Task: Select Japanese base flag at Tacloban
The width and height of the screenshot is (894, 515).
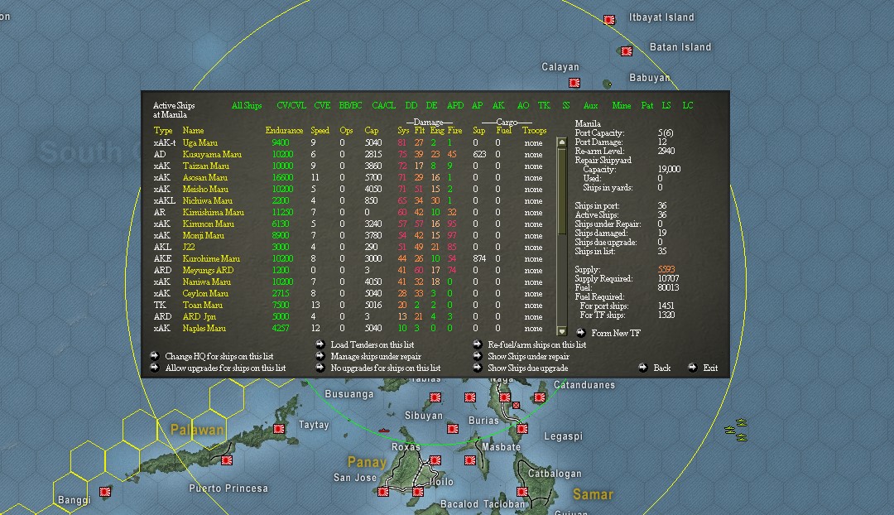Action: [522, 492]
